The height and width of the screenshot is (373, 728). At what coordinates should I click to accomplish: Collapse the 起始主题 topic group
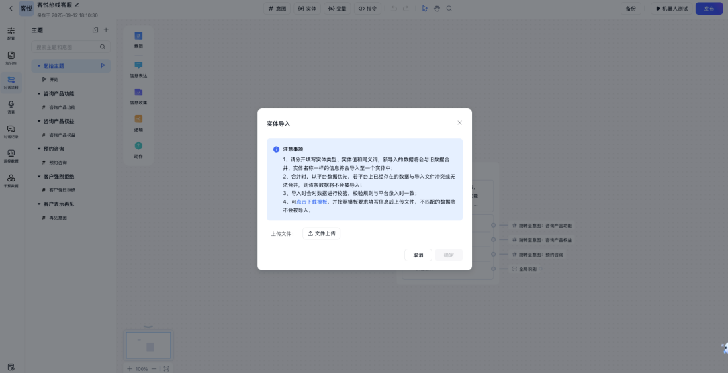click(x=39, y=66)
